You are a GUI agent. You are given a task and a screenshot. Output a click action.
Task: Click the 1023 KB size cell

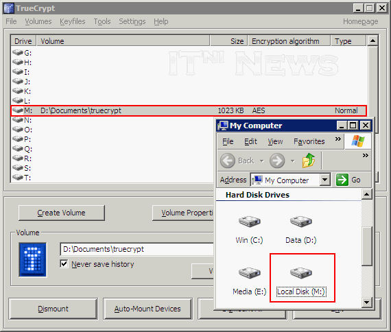point(231,110)
